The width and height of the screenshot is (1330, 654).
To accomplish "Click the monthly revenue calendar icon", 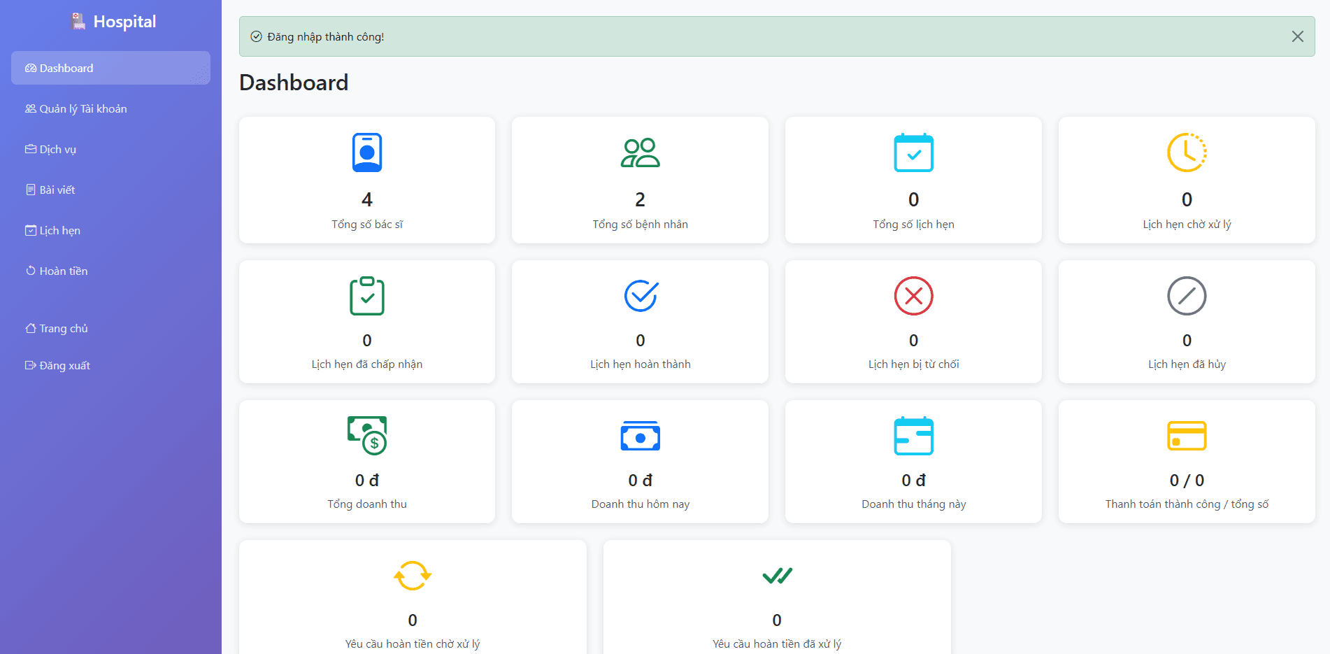I will tap(913, 436).
